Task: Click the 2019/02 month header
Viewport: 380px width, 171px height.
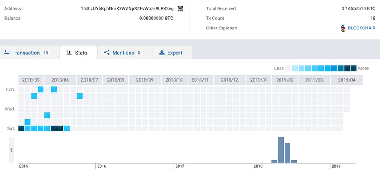Action: 284,80
